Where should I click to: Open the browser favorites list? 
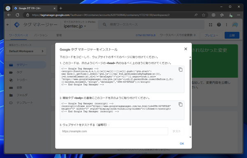click(x=222, y=15)
